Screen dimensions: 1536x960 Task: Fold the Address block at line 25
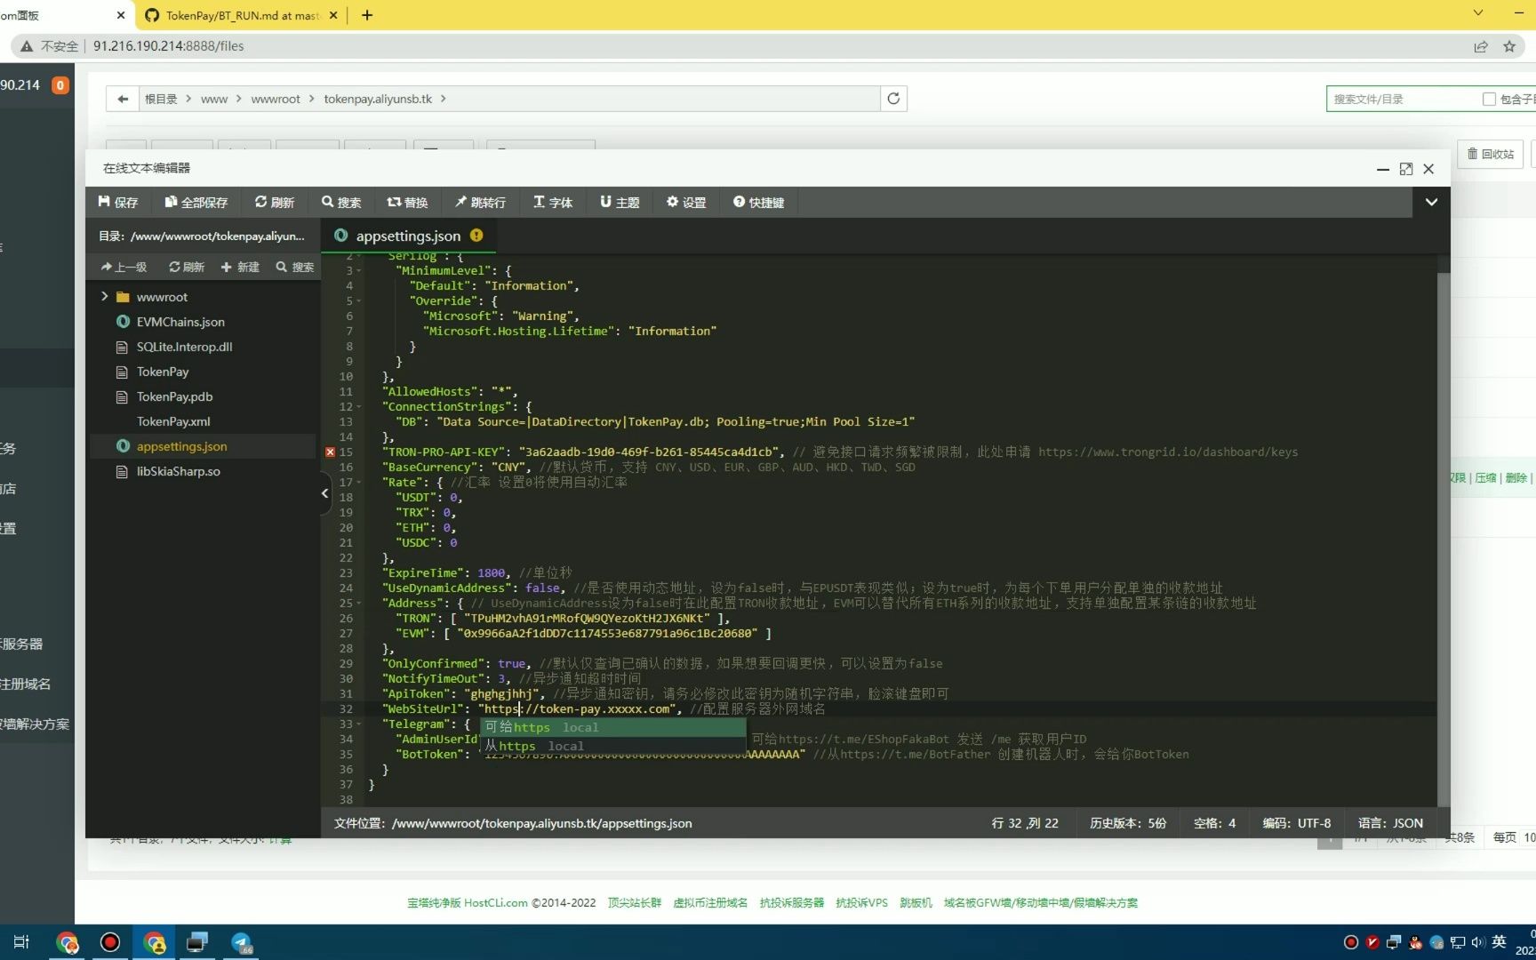[x=359, y=603]
